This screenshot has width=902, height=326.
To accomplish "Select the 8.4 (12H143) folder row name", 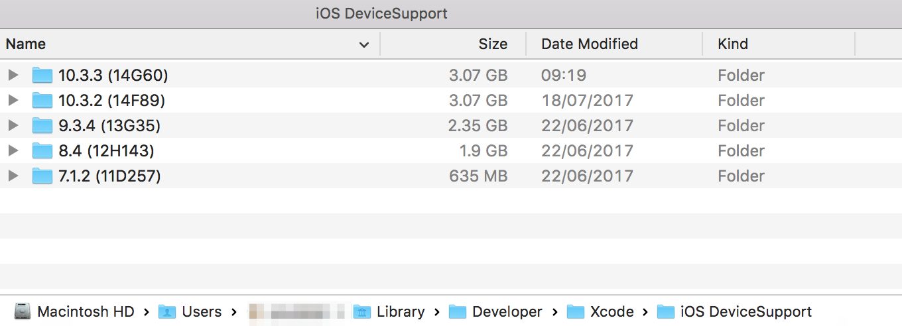I will tap(106, 151).
